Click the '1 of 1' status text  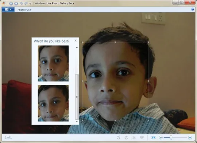click(x=8, y=138)
